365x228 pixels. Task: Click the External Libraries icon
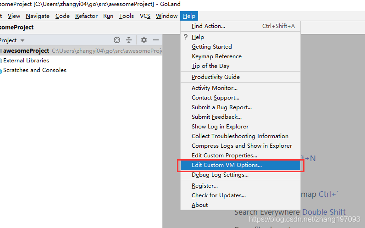click(1, 61)
